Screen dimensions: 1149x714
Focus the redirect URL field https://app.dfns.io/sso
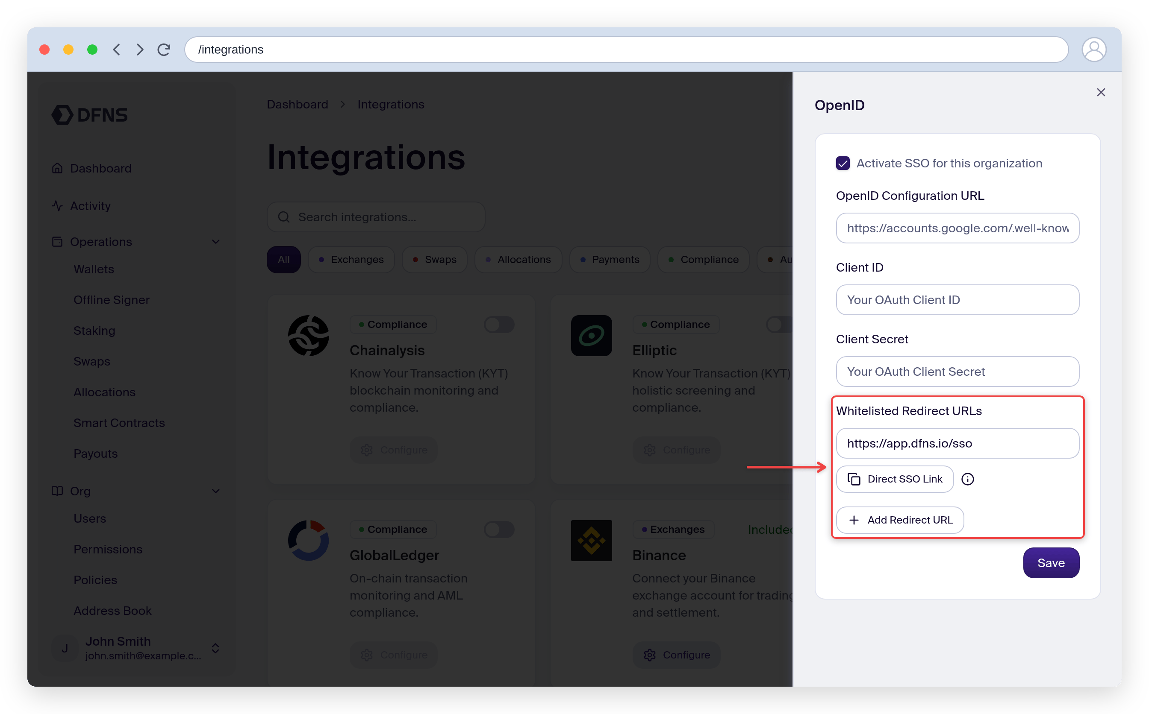click(x=957, y=443)
